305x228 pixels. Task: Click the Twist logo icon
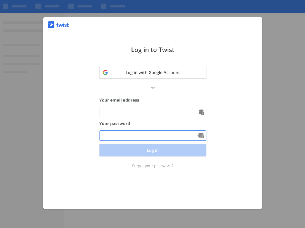[51, 25]
